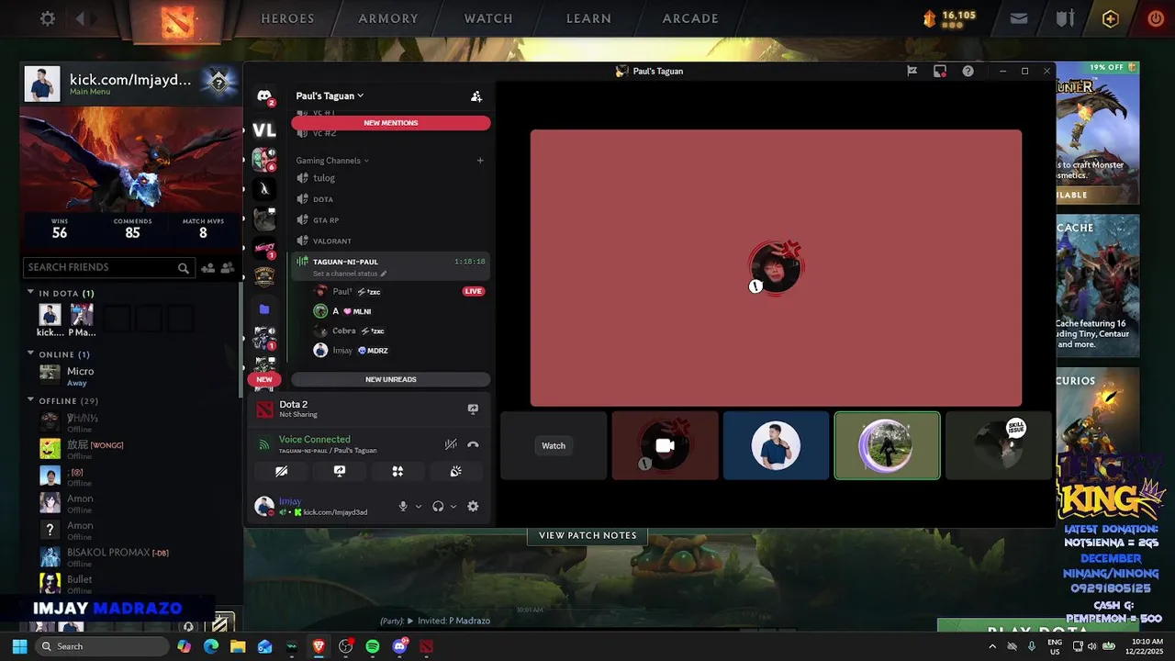Click the NEW MENTIONS banner
The height and width of the screenshot is (661, 1175).
(x=391, y=123)
